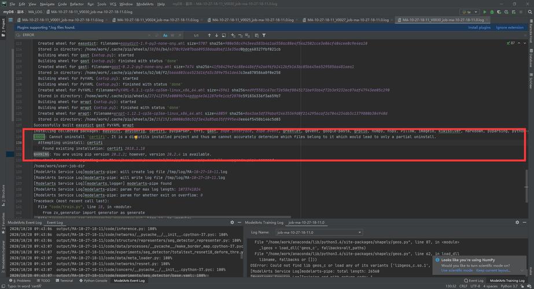This screenshot has width=534, height=289.
Task: Open the SciView side tool window
Action: tap(531, 81)
